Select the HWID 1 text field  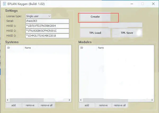(x=47, y=26)
